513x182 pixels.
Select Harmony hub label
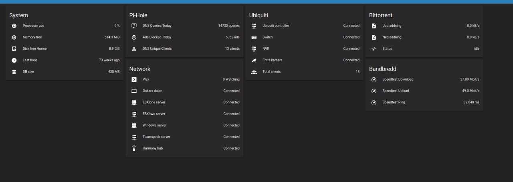pos(153,148)
